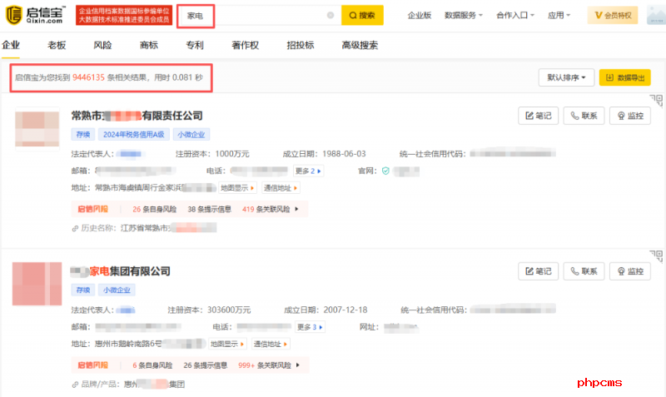This screenshot has height=397, width=666.
Task: Open 通信地址 for the 惠州市 address
Action: (271, 344)
